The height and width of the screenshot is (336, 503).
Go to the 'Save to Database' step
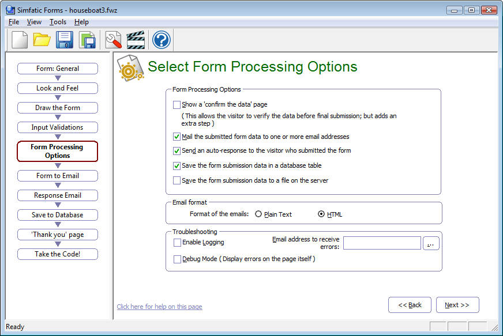click(57, 214)
